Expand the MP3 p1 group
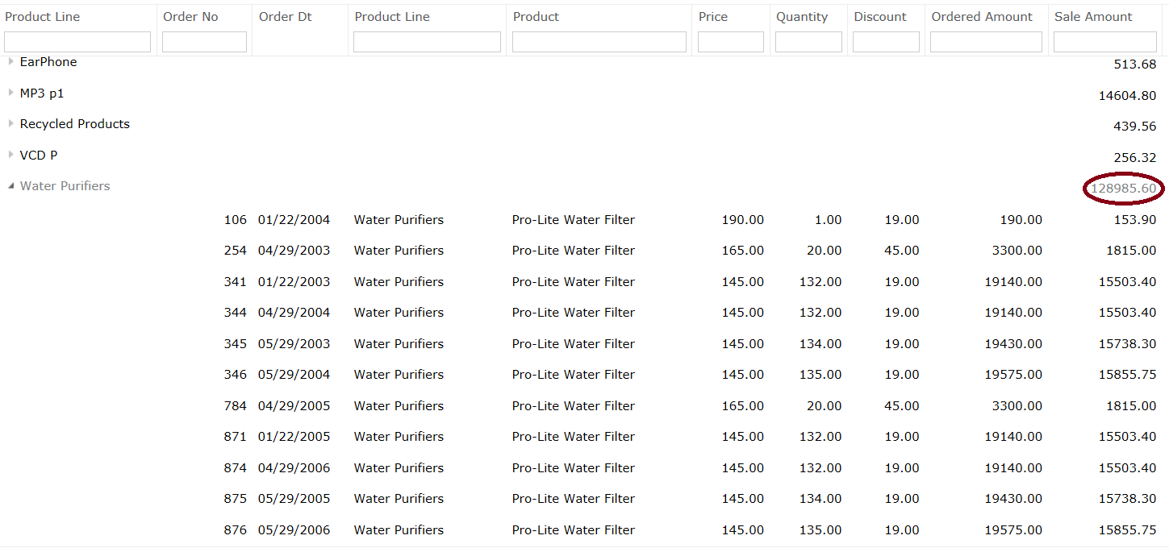The width and height of the screenshot is (1169, 548). tap(10, 93)
